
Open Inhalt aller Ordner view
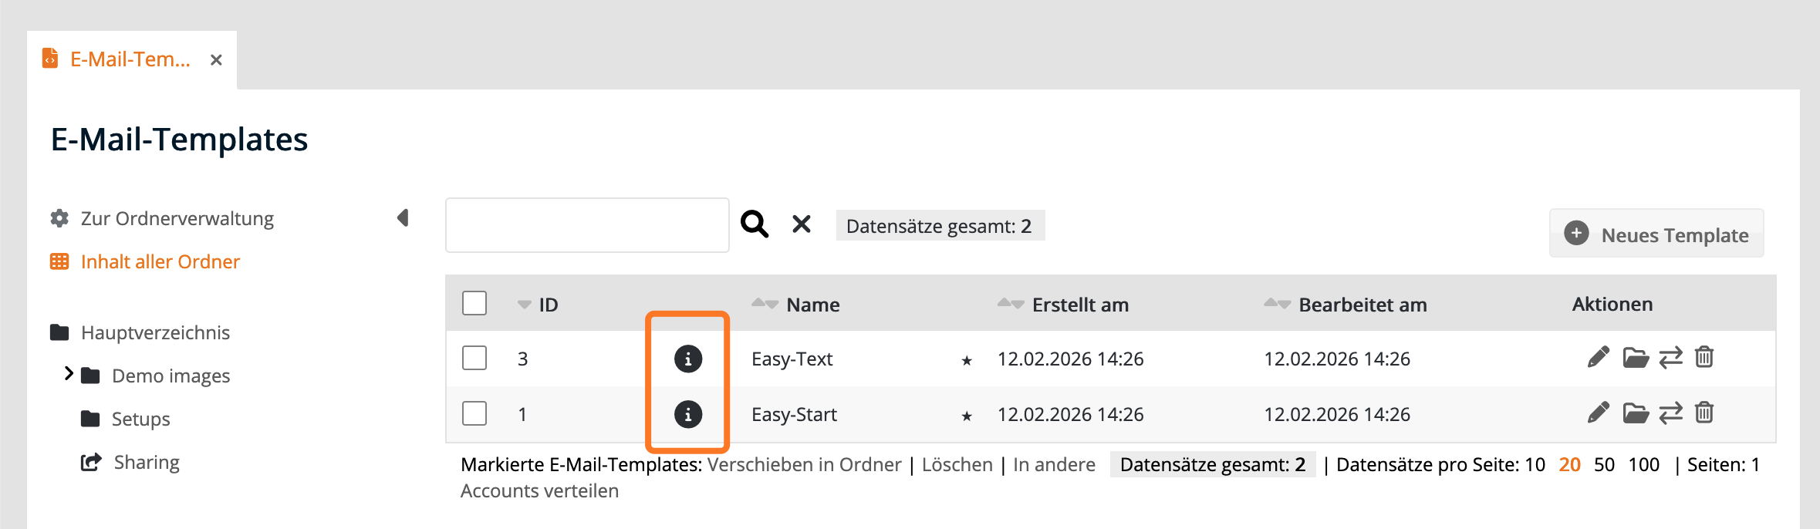pyautogui.click(x=160, y=261)
